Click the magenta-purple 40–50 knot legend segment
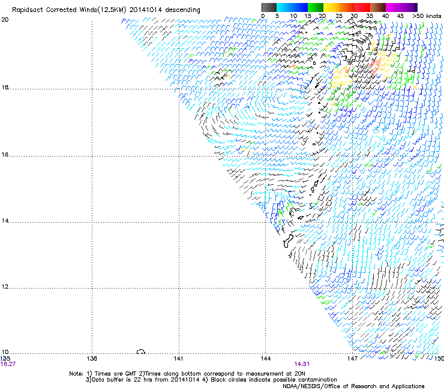The width and height of the screenshot is (444, 390). coord(401,7)
